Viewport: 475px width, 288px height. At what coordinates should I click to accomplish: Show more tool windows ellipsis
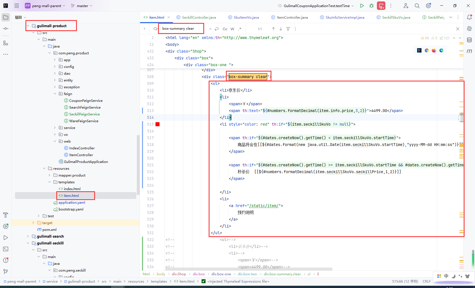click(6, 54)
